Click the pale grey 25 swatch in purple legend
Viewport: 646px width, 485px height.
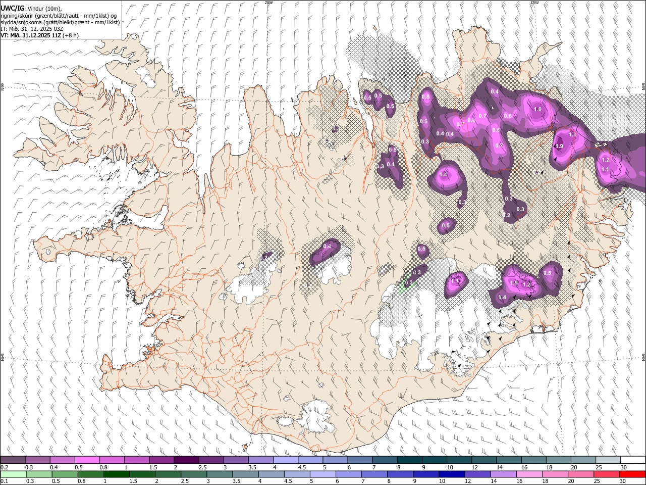[608, 460]
